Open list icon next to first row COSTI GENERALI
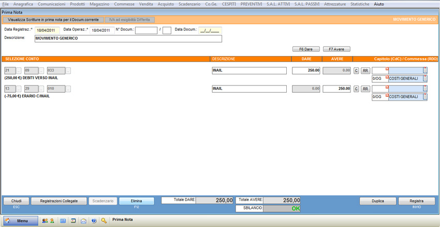The image size is (440, 227). (x=425, y=79)
